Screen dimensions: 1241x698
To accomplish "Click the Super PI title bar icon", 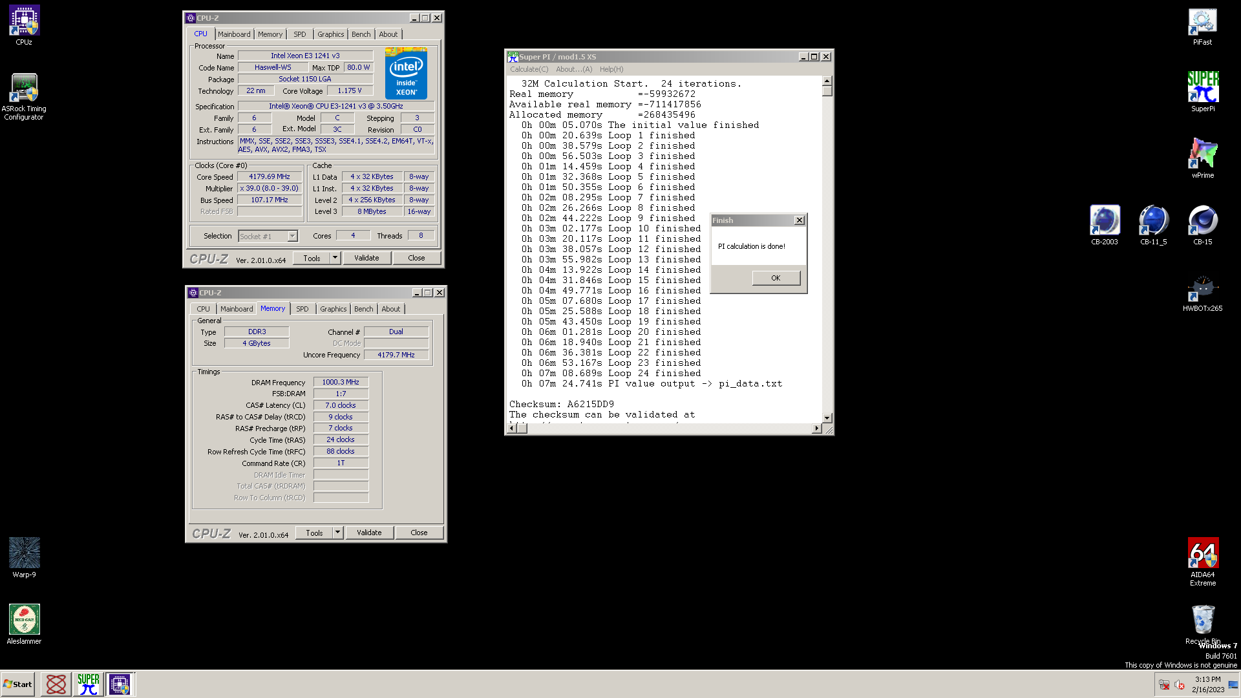I will [x=513, y=57].
